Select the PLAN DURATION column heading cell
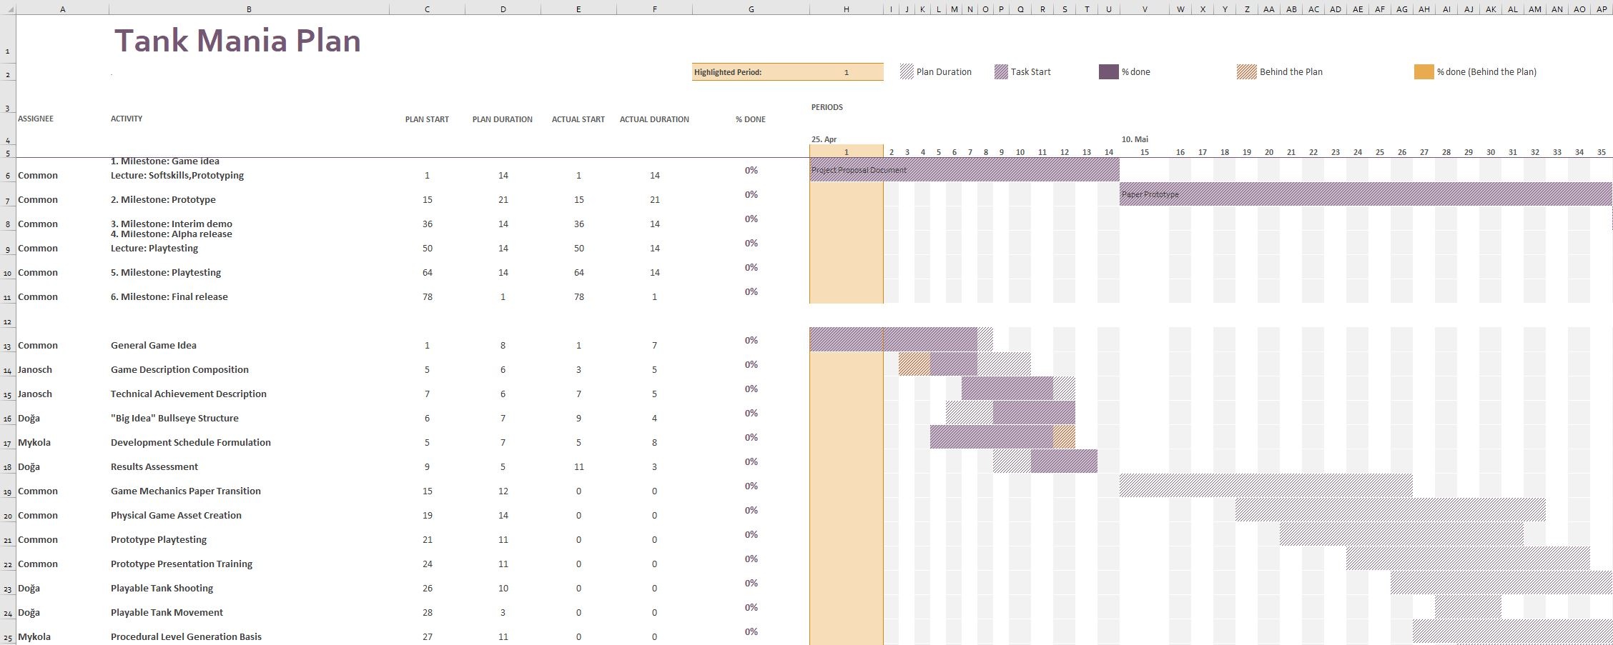 tap(503, 119)
